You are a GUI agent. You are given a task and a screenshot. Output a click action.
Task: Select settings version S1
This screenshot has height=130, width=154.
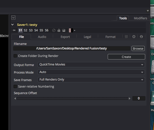[x=20, y=30]
